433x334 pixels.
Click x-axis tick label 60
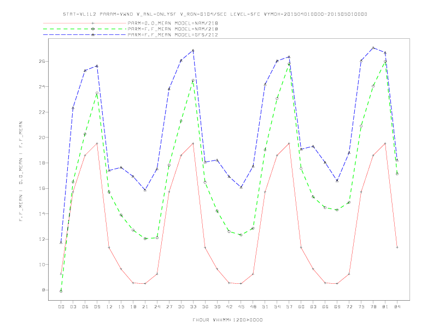(x=301, y=307)
